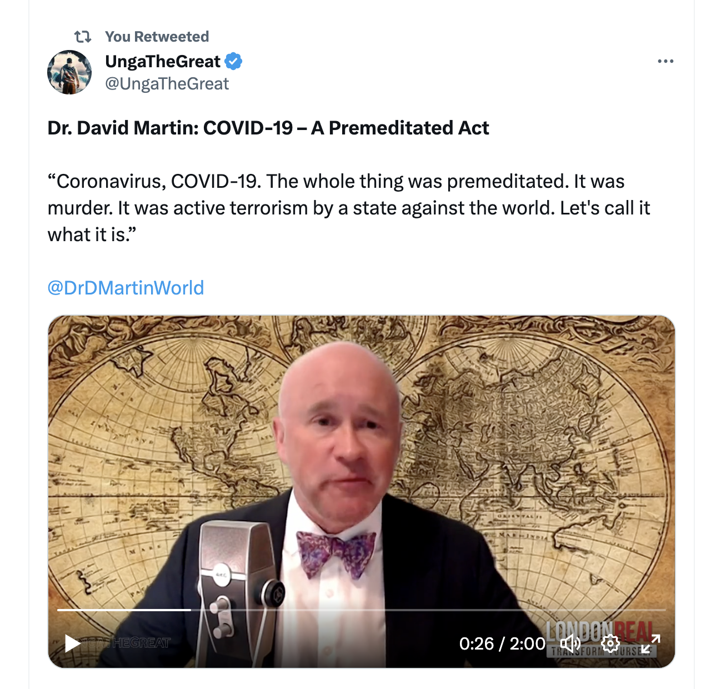Click the "You Retweeted" label

157,37
